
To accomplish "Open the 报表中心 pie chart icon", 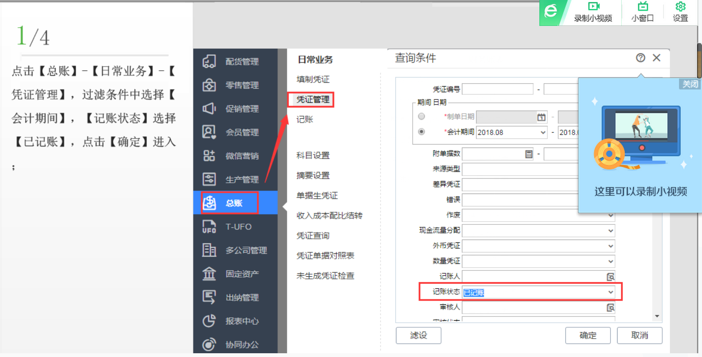I will pyautogui.click(x=209, y=321).
